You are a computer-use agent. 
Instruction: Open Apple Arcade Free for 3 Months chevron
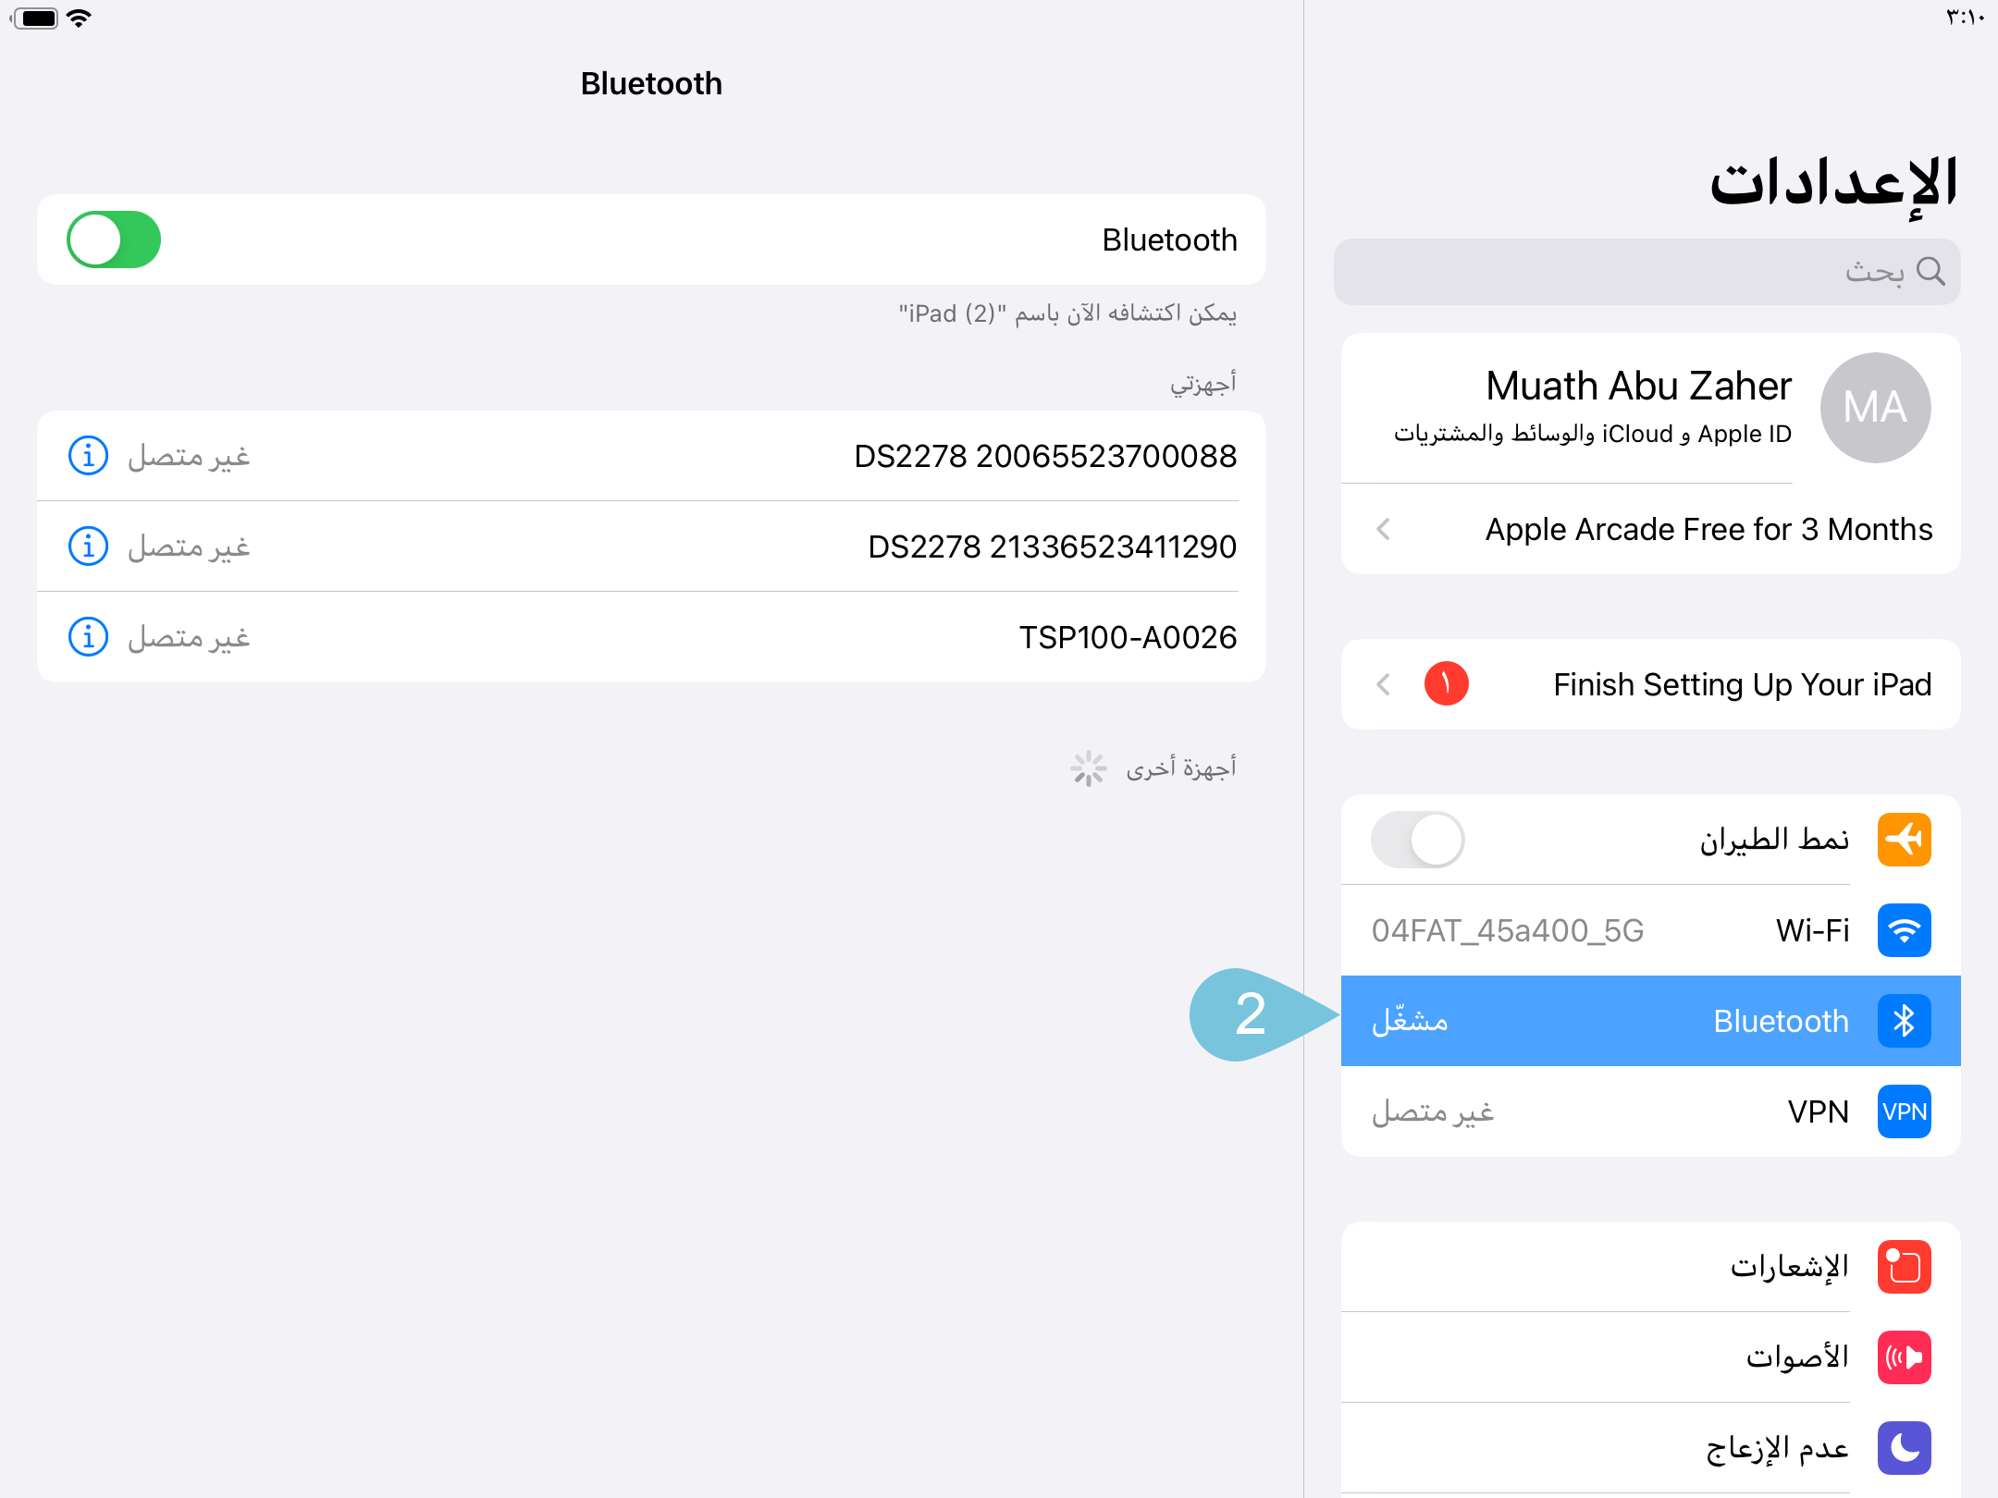(x=1384, y=529)
